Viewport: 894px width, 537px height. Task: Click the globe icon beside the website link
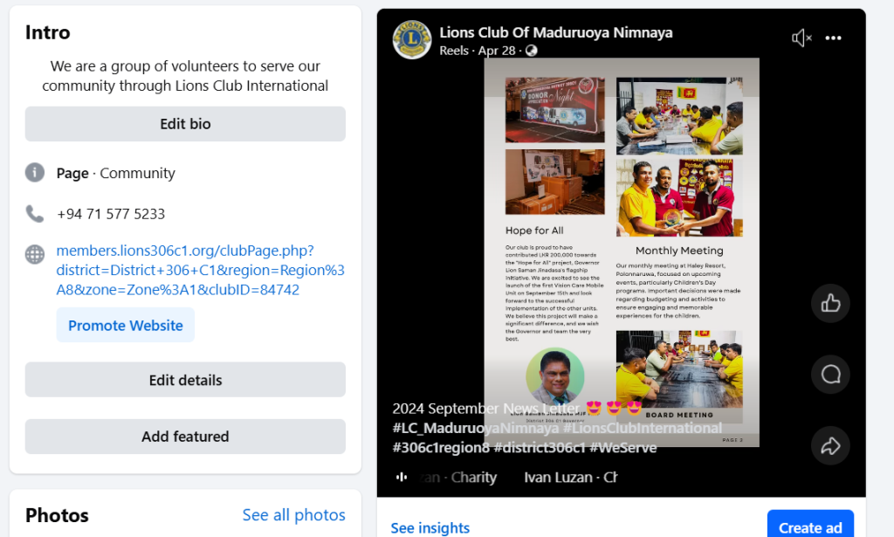click(35, 254)
